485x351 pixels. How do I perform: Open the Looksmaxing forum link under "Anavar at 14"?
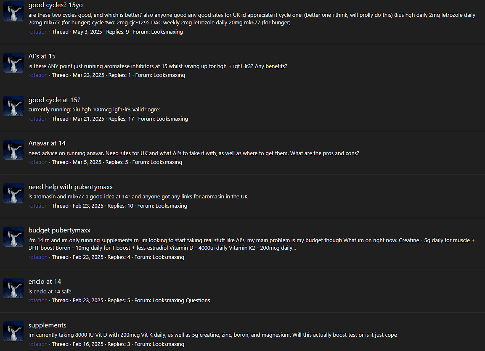pyautogui.click(x=166, y=162)
